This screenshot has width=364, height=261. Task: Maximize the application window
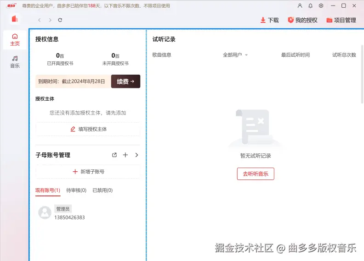click(344, 6)
